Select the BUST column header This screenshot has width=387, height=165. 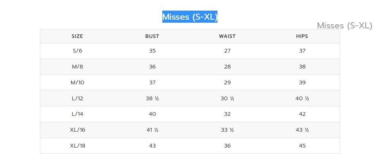pyautogui.click(x=152, y=36)
